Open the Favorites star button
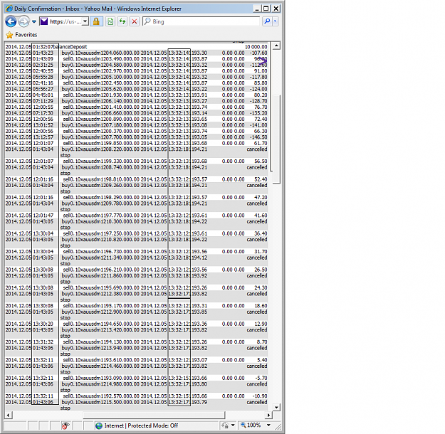The width and height of the screenshot is (445, 434). [21, 35]
